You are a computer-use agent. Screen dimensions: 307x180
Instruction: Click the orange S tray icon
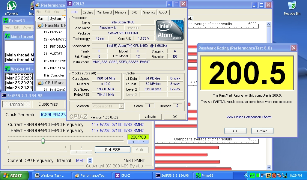[x=274, y=175]
